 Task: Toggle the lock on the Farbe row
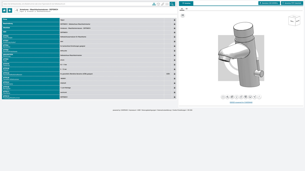click(175, 60)
